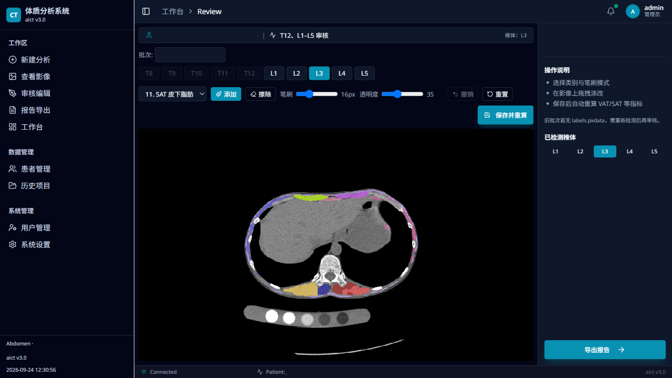Click the 保存并重算 button
This screenshot has width=672, height=378.
pos(506,115)
